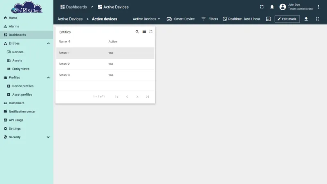
Task: Collapse the Profiles sidebar section chevron
Action: click(x=48, y=77)
